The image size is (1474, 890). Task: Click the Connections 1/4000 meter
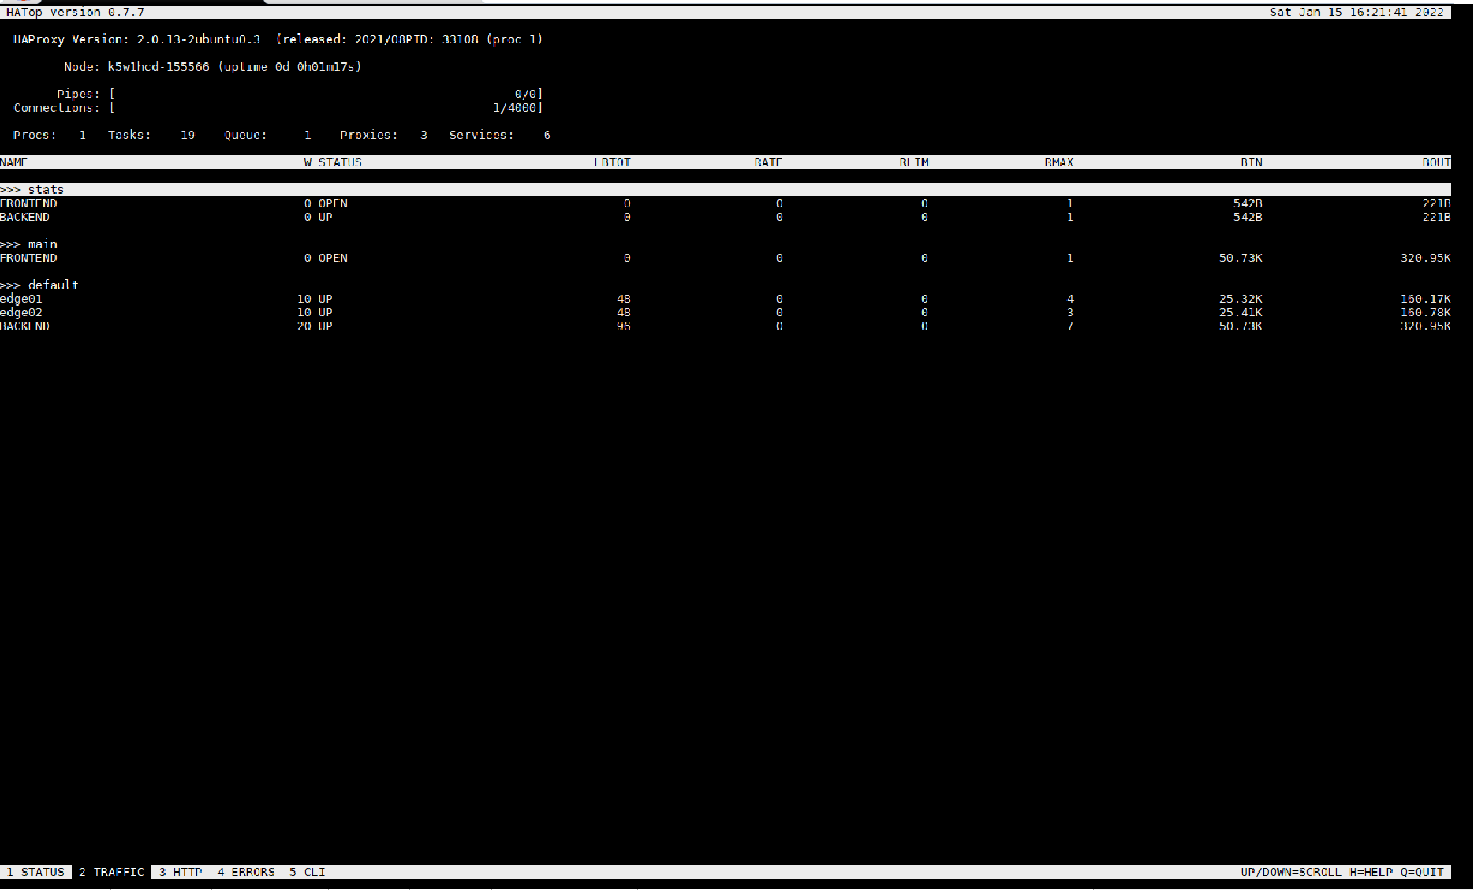point(278,108)
